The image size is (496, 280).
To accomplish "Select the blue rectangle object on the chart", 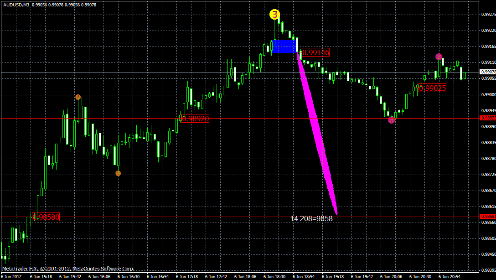I will pyautogui.click(x=283, y=46).
